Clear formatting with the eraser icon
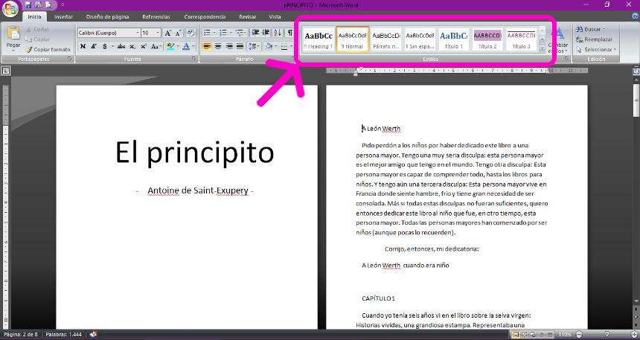640x340 pixels. (191, 33)
